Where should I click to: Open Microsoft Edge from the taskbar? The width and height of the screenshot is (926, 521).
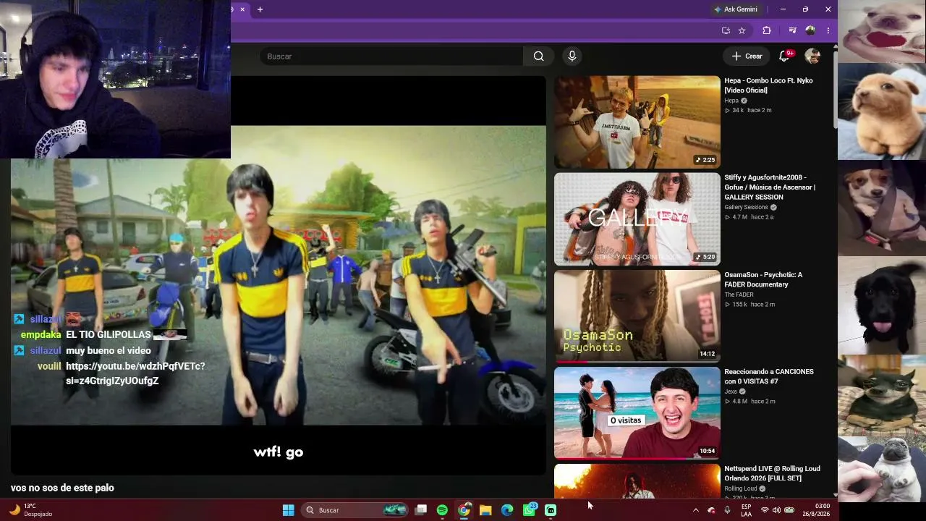(507, 510)
